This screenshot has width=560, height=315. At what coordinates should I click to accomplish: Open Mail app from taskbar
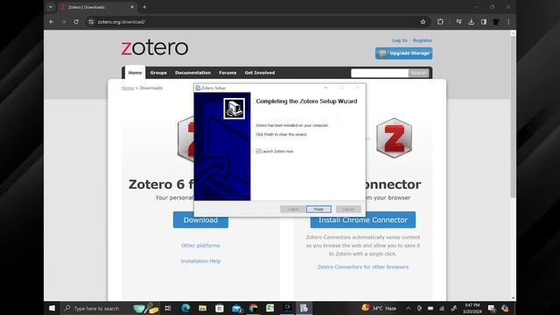(237, 308)
